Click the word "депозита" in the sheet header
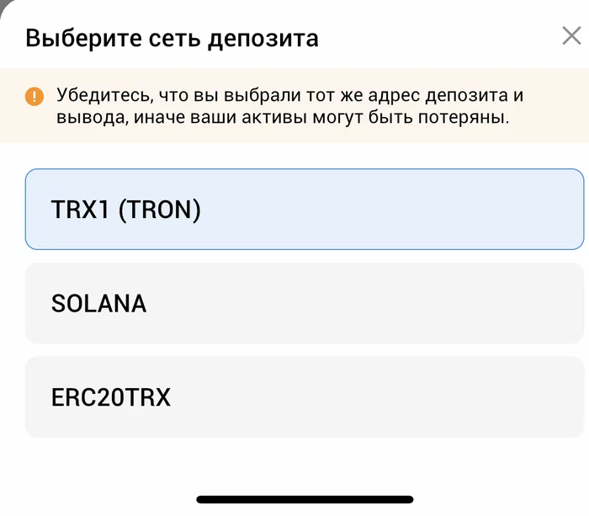The width and height of the screenshot is (589, 516). 263,40
